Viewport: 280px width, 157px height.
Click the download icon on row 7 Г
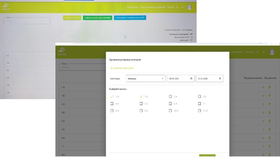[x=269, y=146]
